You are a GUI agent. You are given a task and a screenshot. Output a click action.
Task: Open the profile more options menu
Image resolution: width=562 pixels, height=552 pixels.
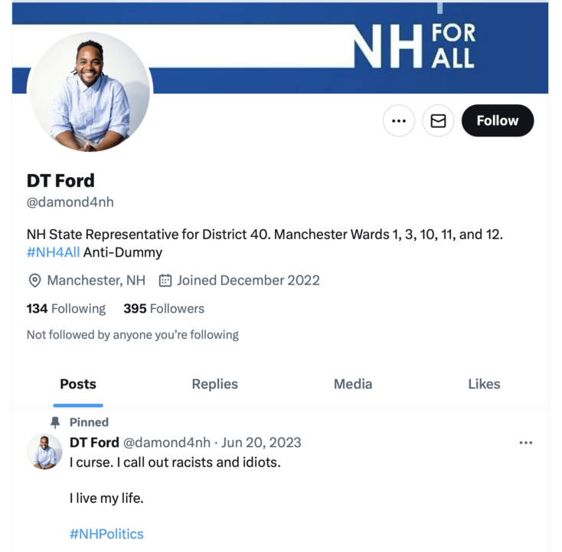click(398, 120)
